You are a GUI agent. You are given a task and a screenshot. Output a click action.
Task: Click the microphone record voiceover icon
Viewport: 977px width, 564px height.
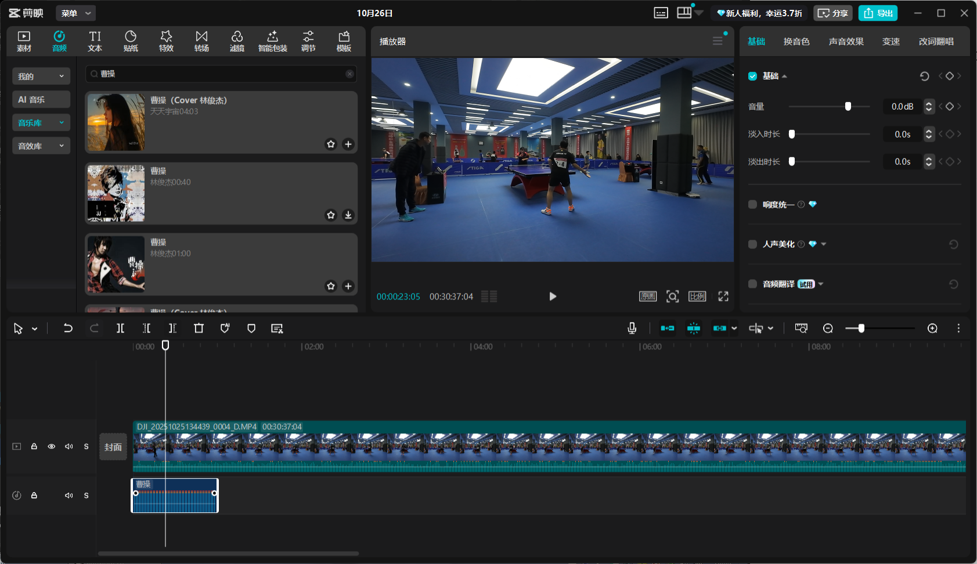(x=632, y=328)
